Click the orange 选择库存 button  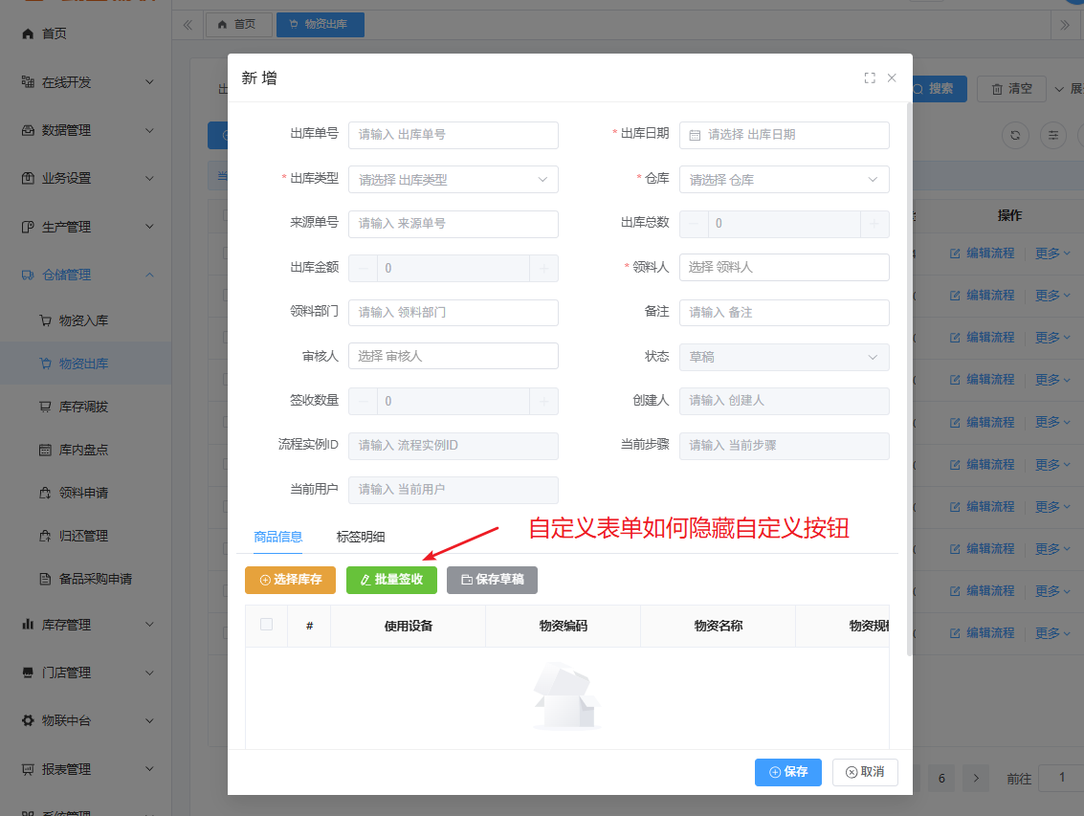click(290, 580)
